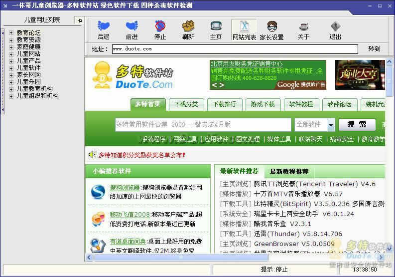Click the horizontal scrollbar thumb
Viewport: 395px width, 277px height.
click(x=181, y=258)
